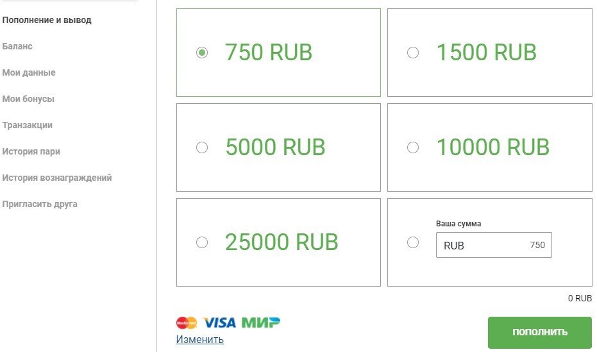The width and height of the screenshot is (597, 352).
Task: Show Транзакции page
Action: [28, 125]
